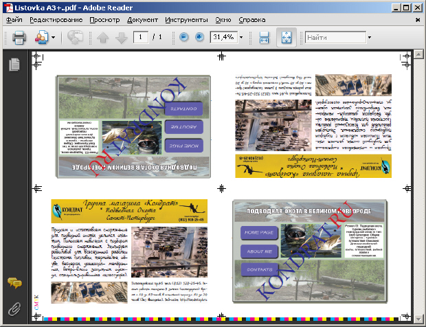The width and height of the screenshot is (426, 327).
Task: Open the Comments panel in sidebar
Action: point(13,282)
